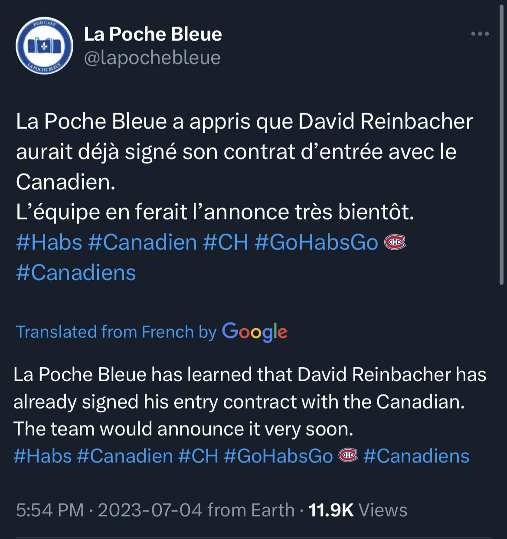Open #Canadien hashtag in the original French tweet

142,242
